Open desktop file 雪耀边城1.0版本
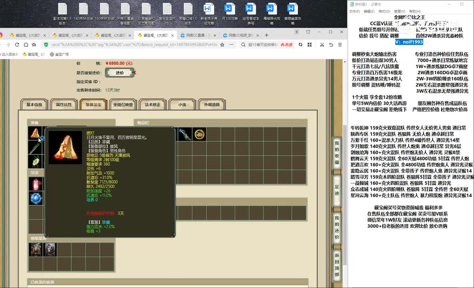Image resolution: width=474 pixels, height=288 pixels. pyautogui.click(x=188, y=14)
